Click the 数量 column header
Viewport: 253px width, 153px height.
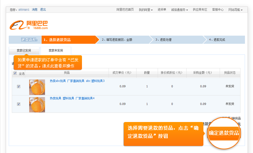pyautogui.click(x=147, y=73)
